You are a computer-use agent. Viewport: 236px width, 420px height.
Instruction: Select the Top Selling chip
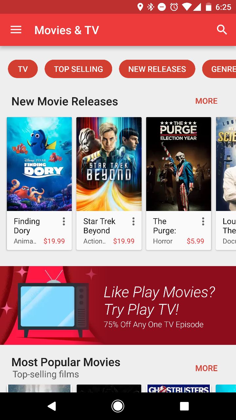coord(78,69)
